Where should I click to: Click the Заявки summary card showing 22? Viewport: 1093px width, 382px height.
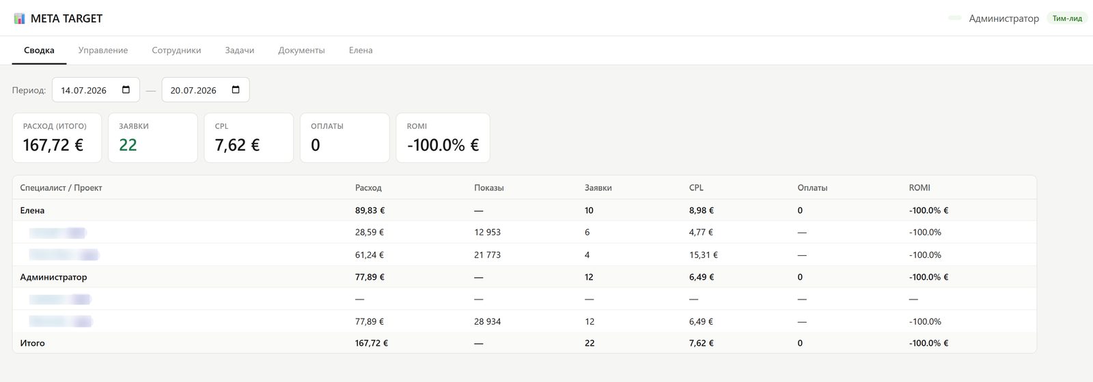[x=153, y=138]
